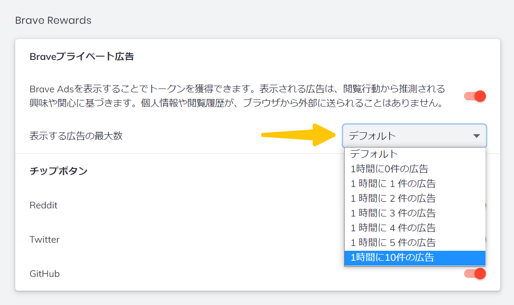The image size is (514, 305).
Task: Select the デフォルト option in list
Action: click(415, 154)
